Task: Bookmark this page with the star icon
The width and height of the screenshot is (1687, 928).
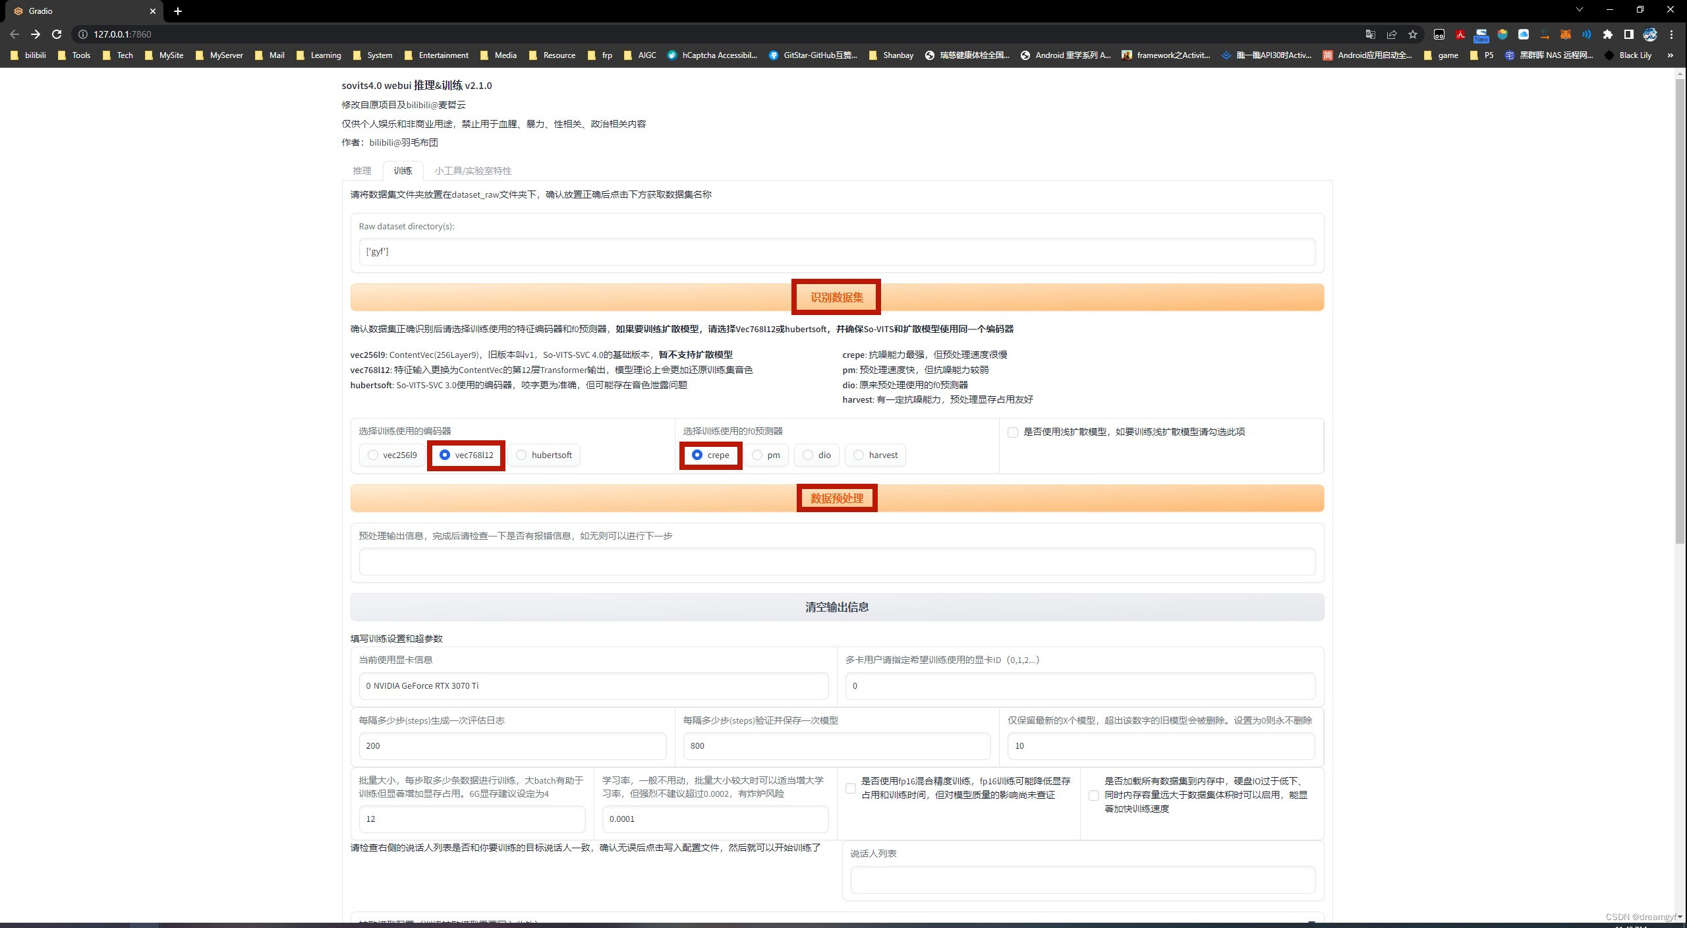Action: 1412,34
